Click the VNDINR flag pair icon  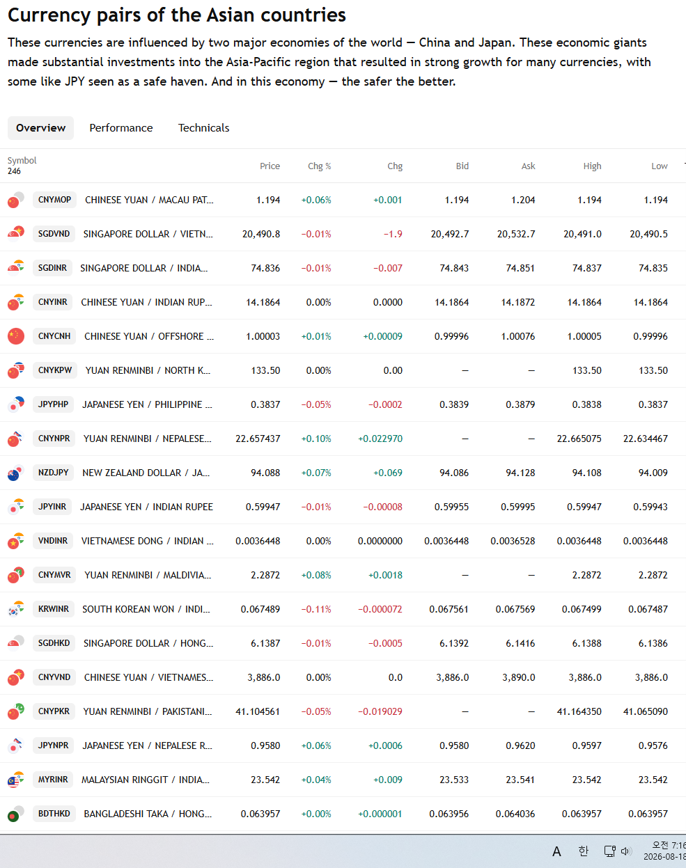tap(16, 542)
